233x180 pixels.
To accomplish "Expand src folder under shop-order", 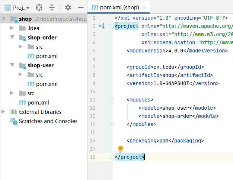I will [20, 46].
